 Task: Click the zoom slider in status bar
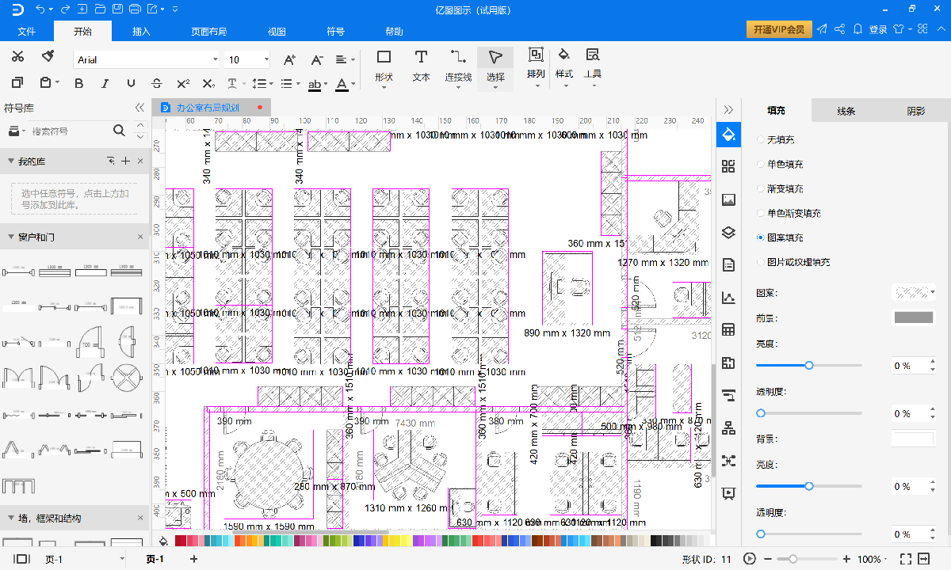808,559
